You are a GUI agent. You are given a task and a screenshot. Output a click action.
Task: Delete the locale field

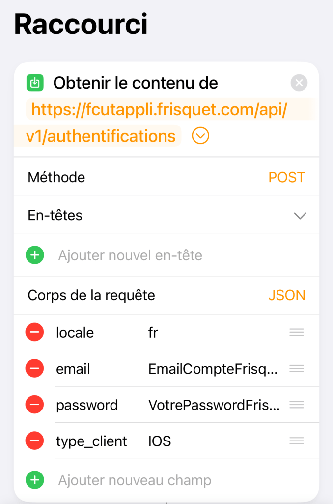tap(35, 333)
